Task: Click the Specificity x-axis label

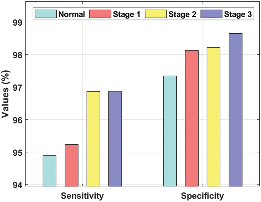Action: coord(202,196)
